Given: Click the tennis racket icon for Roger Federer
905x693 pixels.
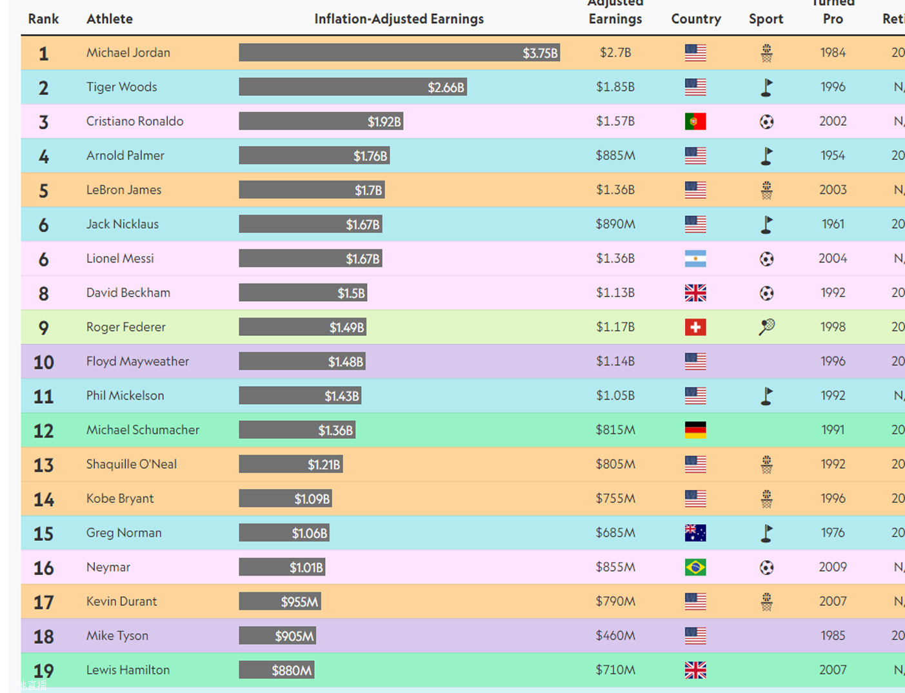Looking at the screenshot, I should pos(766,327).
